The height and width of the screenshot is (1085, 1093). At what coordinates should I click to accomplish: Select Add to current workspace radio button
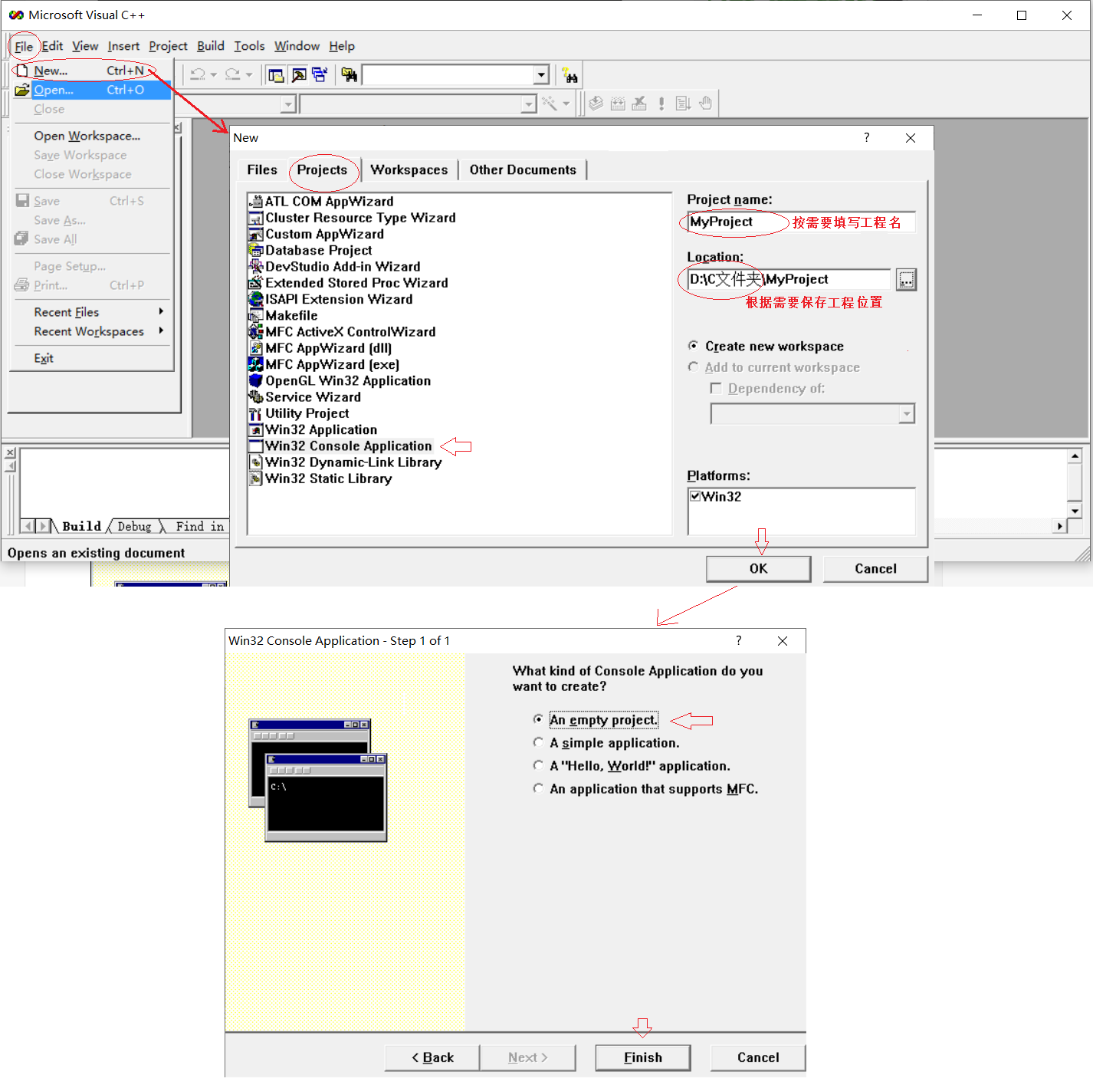coord(693,367)
